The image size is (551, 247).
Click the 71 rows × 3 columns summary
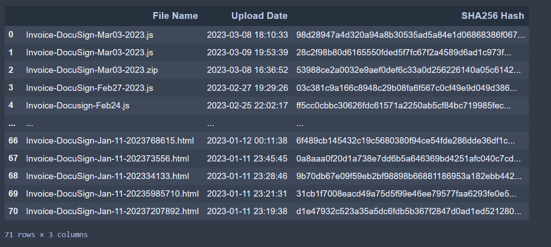click(x=46, y=235)
